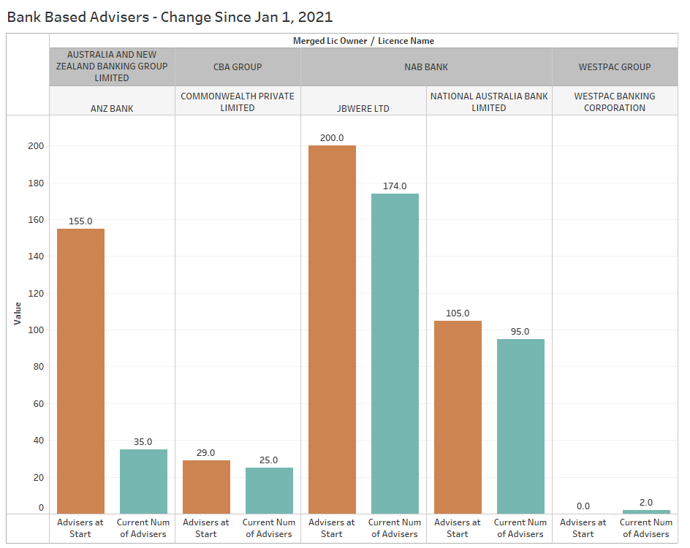The height and width of the screenshot is (548, 690).
Task: Click the COMMONWEALTH PRIVATE LIMITED licence name
Action: coord(238,102)
